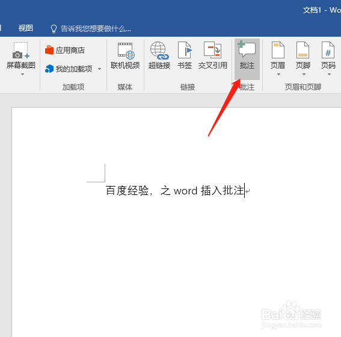341x337 pixels.
Task: Expand the 我的加载项 dropdown arrow
Action: tap(99, 69)
